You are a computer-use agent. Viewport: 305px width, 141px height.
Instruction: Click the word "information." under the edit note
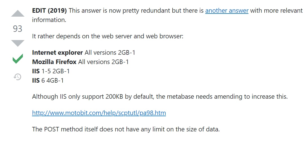coord(49,20)
